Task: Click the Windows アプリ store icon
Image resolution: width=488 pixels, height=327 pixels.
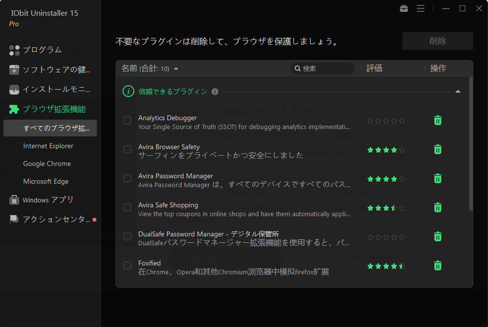Action: point(14,200)
